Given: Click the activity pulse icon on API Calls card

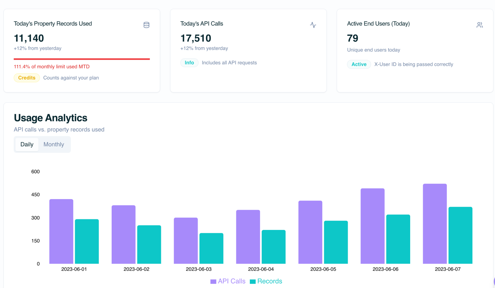Looking at the screenshot, I should point(313,25).
